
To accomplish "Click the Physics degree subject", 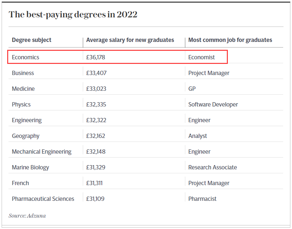I will pos(21,105).
